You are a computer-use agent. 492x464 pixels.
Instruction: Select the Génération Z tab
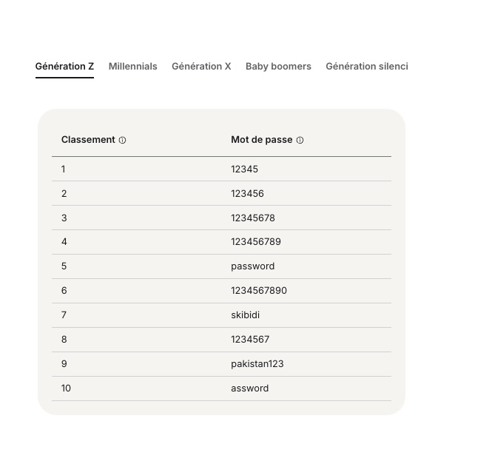64,67
